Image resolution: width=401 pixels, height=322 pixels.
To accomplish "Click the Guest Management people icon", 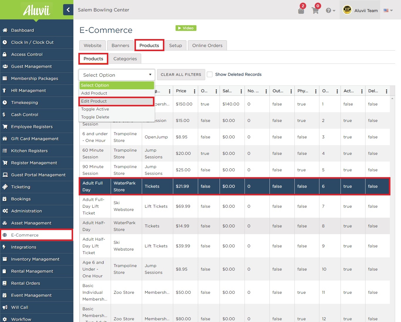I will (5, 66).
